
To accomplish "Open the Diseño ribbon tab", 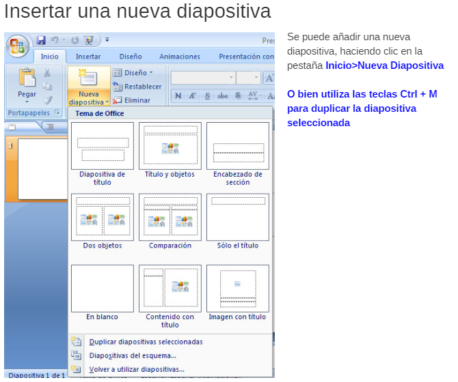I will [x=131, y=57].
